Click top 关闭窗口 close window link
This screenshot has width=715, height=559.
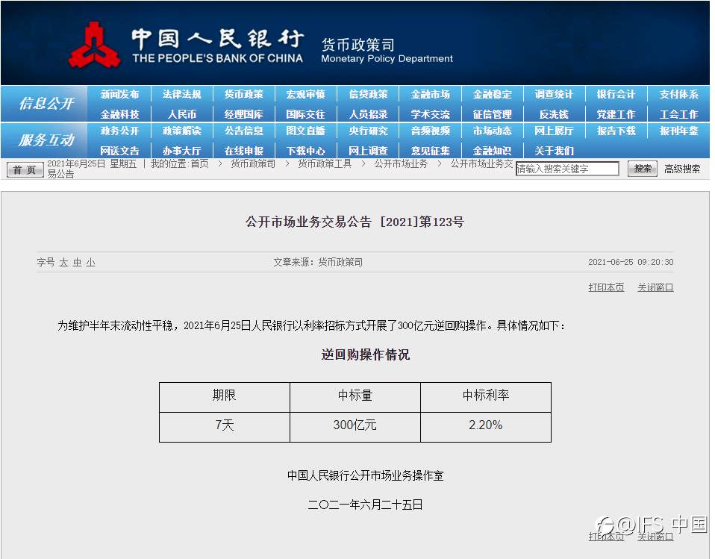(x=655, y=287)
